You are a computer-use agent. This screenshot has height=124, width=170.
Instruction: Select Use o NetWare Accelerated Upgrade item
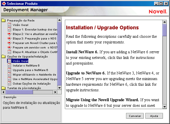pos(35,79)
